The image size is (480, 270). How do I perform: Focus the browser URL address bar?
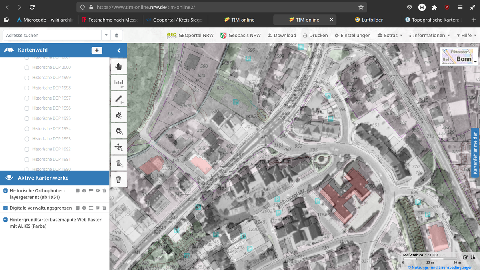pos(221,7)
